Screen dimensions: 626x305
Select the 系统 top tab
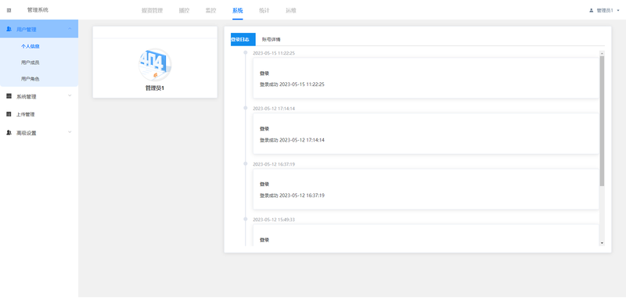tap(238, 11)
